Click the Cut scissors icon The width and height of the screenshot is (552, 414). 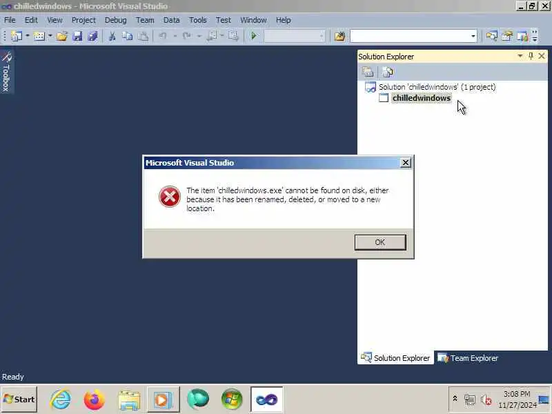(112, 36)
